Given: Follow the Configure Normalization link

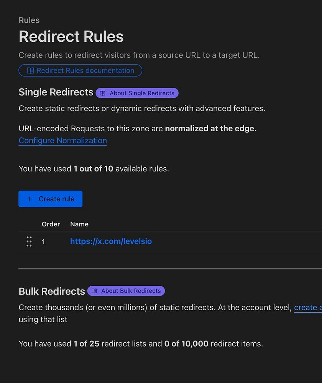Looking at the screenshot, I should (62, 141).
